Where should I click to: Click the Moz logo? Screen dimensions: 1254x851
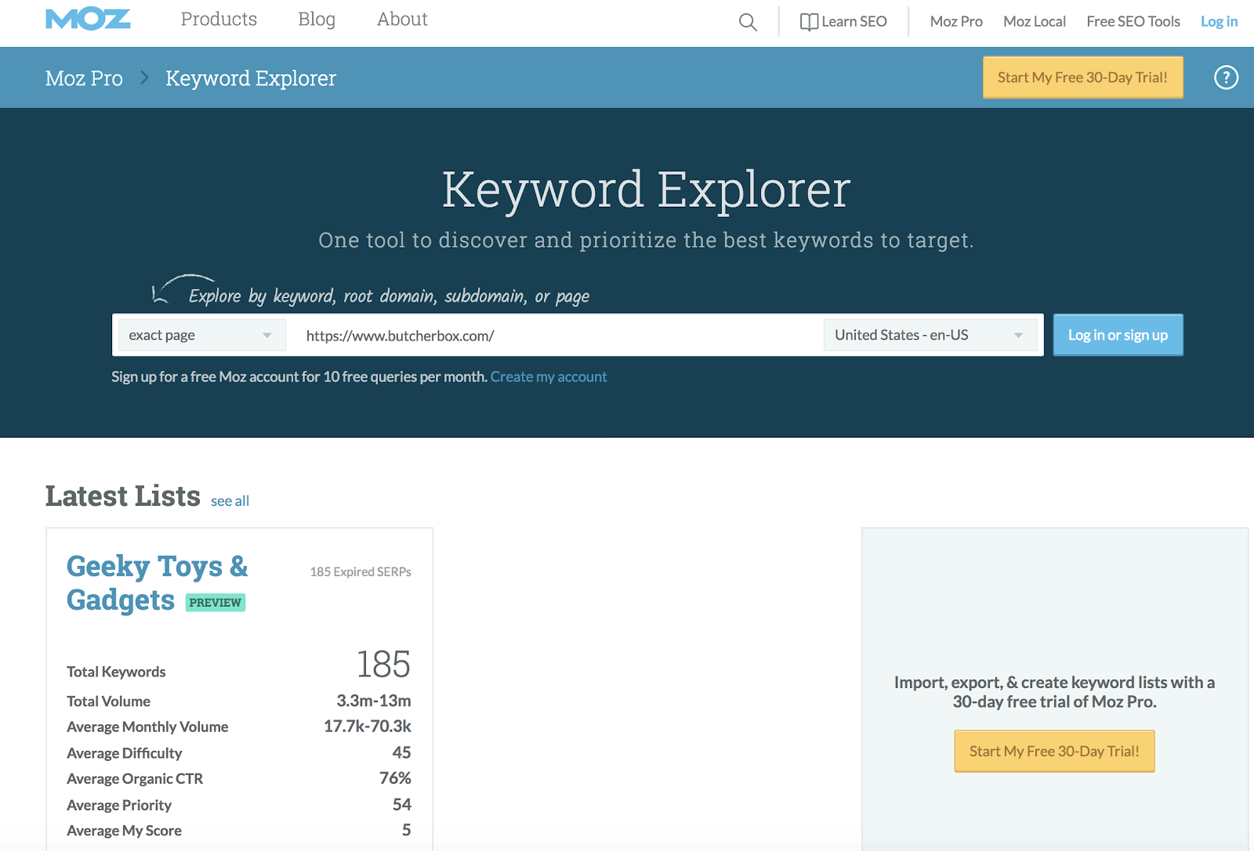[88, 20]
